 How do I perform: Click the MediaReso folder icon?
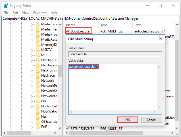(38, 40)
